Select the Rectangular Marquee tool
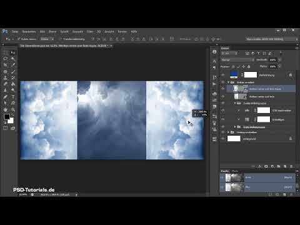This screenshot has height=225, width=300. [6, 52]
